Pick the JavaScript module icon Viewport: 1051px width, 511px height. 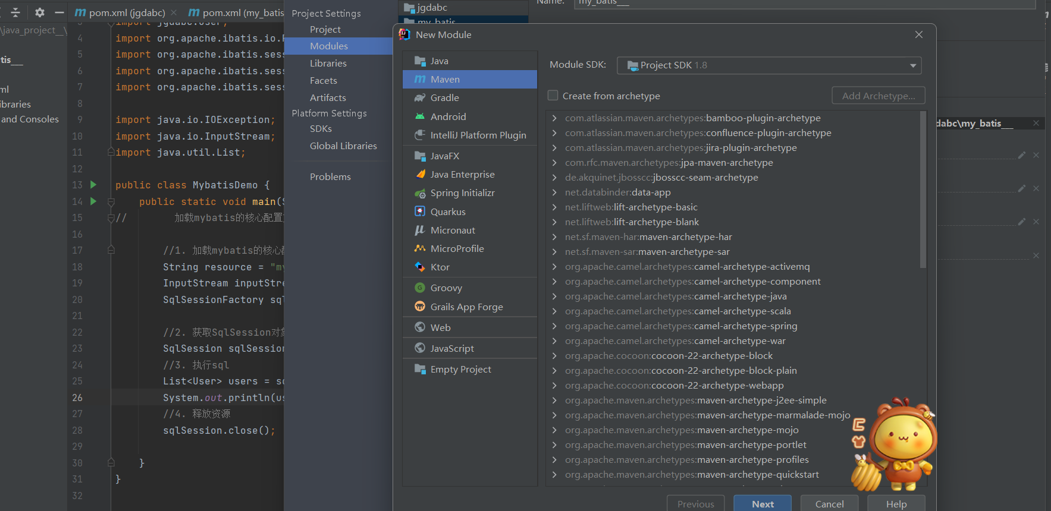coord(420,348)
